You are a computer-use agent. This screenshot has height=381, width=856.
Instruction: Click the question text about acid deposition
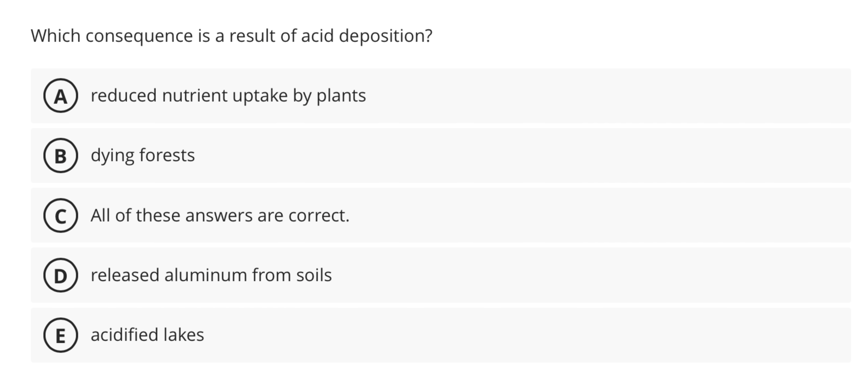click(232, 35)
